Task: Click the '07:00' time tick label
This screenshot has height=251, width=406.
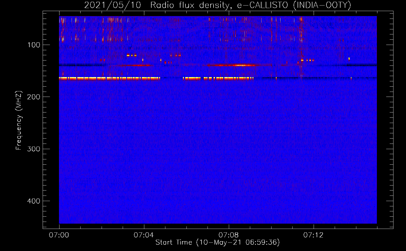Action: coord(59,235)
